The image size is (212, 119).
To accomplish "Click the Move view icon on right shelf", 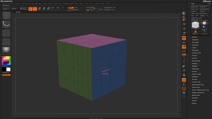I will click(x=184, y=66).
